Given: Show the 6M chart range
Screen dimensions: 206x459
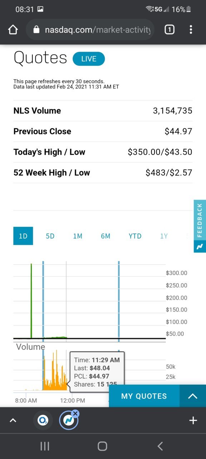Looking at the screenshot, I should (x=106, y=236).
